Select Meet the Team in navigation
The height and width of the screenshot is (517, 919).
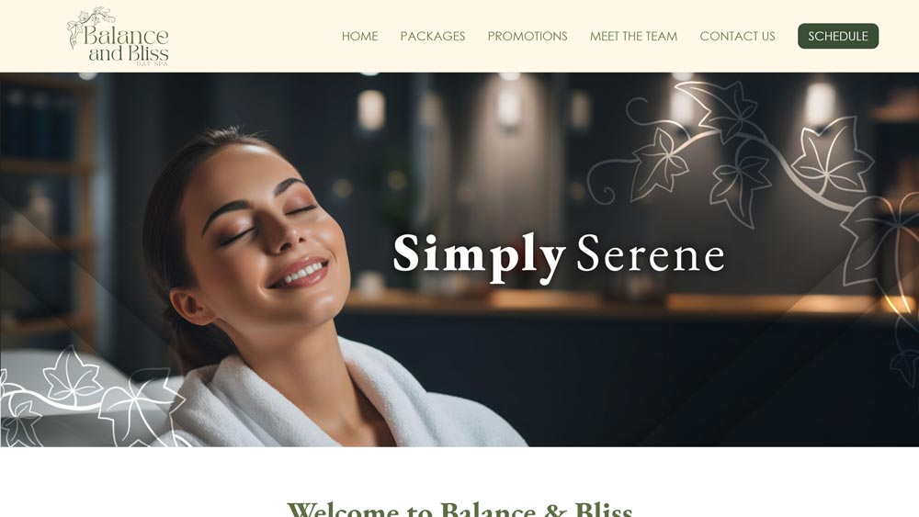[x=633, y=37]
